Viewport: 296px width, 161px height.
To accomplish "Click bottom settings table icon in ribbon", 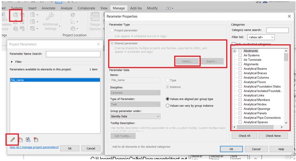I will (33, 29).
